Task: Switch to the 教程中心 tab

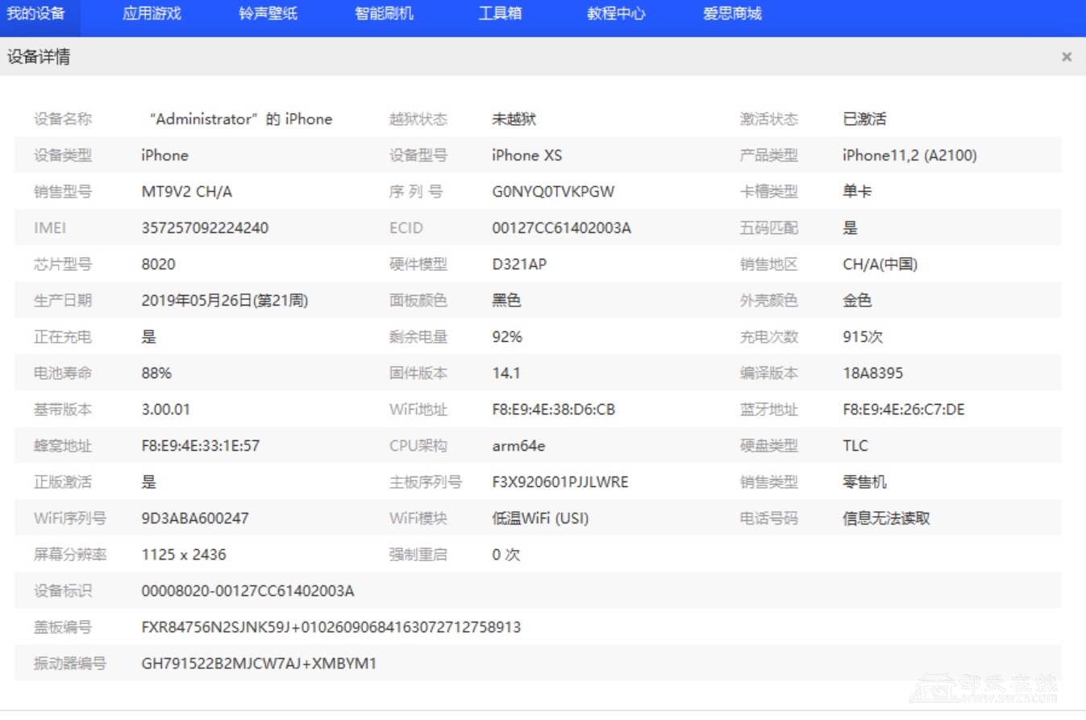Action: click(x=616, y=14)
